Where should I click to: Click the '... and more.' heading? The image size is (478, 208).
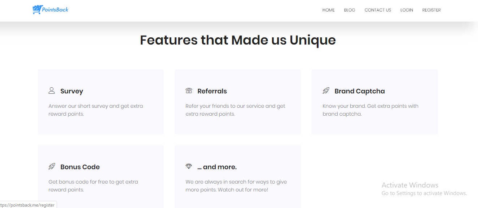tap(217, 167)
